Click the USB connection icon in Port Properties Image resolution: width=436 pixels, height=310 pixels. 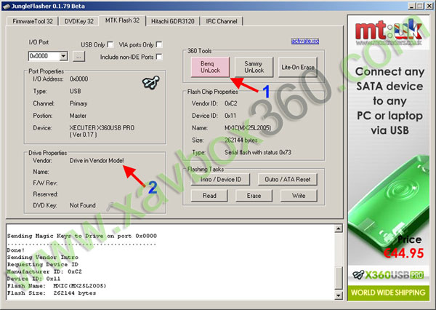click(150, 82)
